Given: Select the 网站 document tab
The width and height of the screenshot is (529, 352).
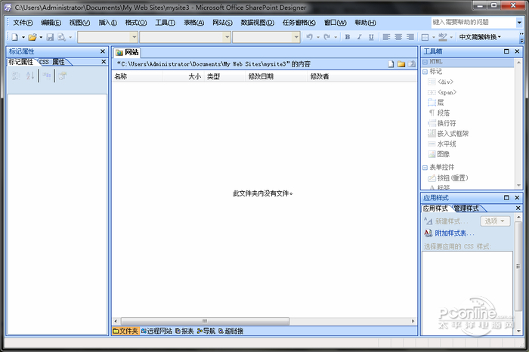Looking at the screenshot, I should click(127, 52).
